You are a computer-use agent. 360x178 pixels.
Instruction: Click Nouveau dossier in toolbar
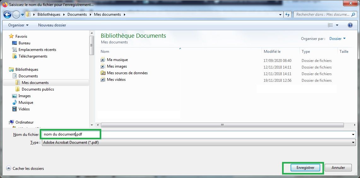(52, 25)
